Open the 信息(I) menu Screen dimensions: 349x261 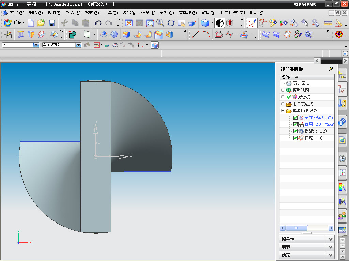pos(148,13)
